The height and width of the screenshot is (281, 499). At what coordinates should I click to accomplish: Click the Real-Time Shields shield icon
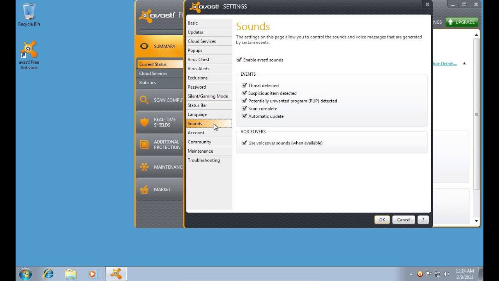[144, 122]
